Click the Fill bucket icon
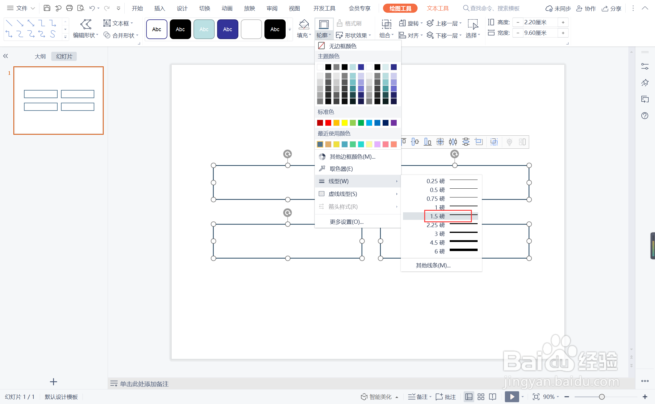655x404 pixels. pos(304,25)
